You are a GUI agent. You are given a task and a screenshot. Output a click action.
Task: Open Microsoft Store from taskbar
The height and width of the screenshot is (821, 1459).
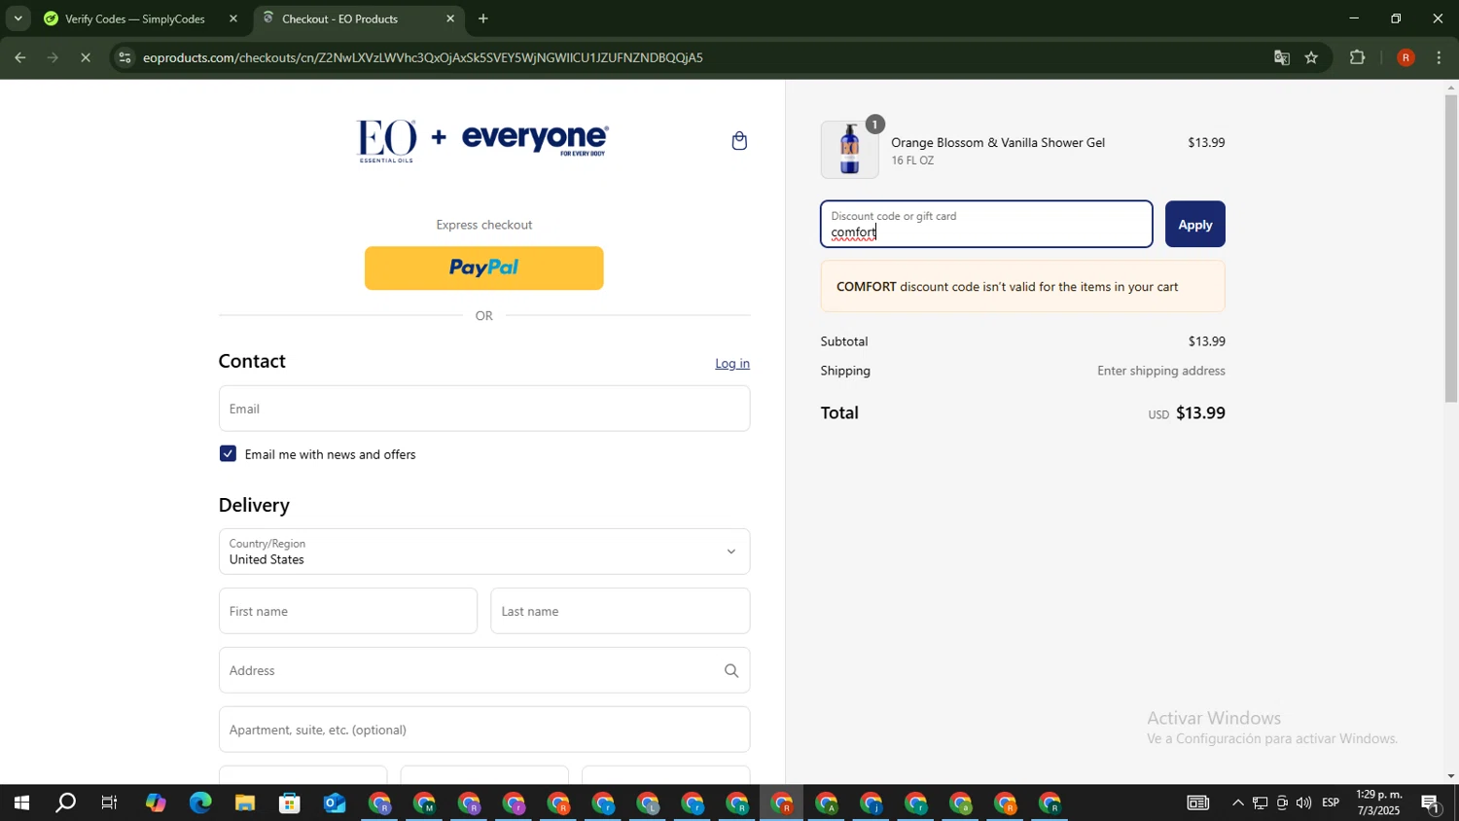[290, 803]
